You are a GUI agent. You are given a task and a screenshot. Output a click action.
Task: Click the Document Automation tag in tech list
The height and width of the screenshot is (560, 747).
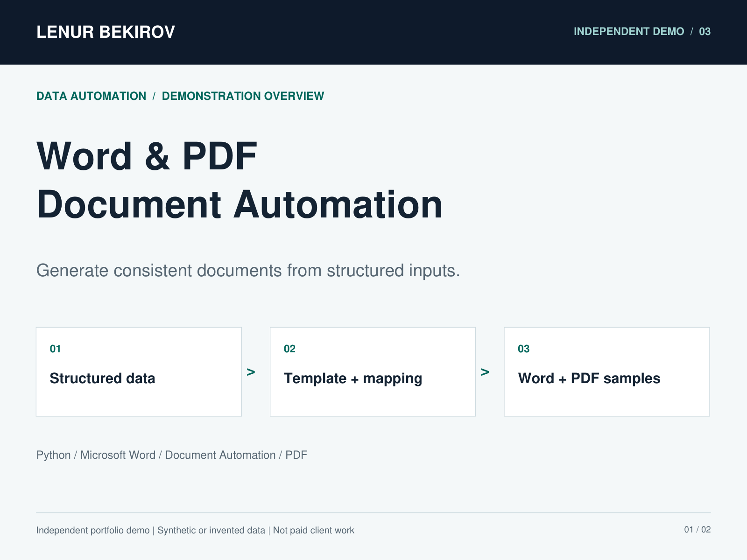(220, 455)
